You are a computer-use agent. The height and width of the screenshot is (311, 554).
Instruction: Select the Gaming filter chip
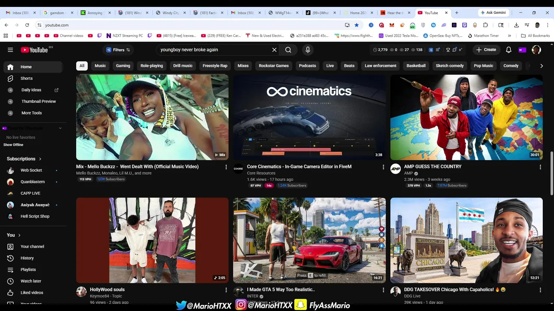(123, 66)
